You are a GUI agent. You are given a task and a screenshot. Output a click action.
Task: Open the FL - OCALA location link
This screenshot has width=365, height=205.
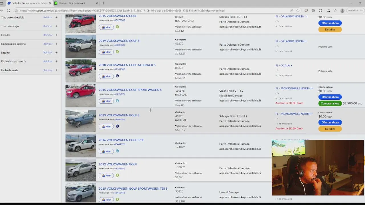(284, 65)
